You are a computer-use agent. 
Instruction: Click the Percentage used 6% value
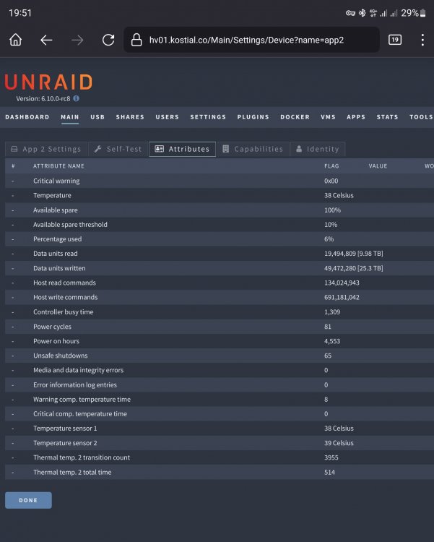click(x=329, y=239)
